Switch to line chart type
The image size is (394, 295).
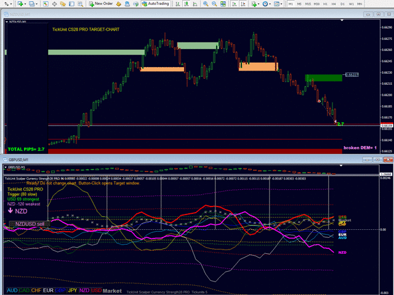point(195,4)
